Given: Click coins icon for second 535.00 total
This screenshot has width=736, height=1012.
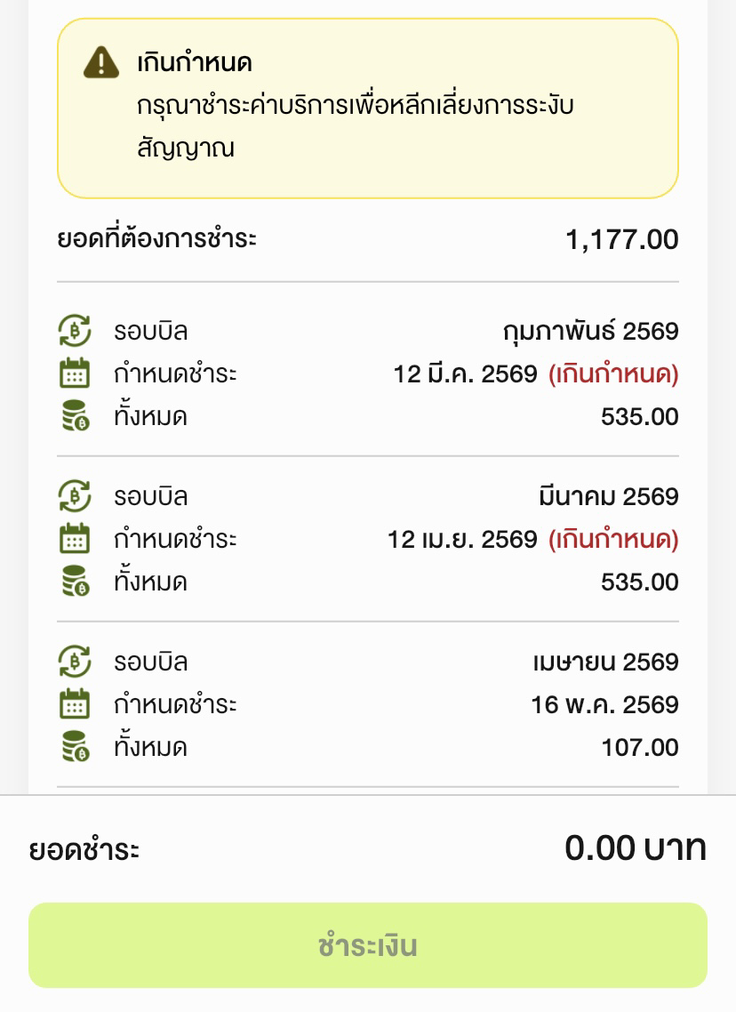Looking at the screenshot, I should (x=76, y=581).
